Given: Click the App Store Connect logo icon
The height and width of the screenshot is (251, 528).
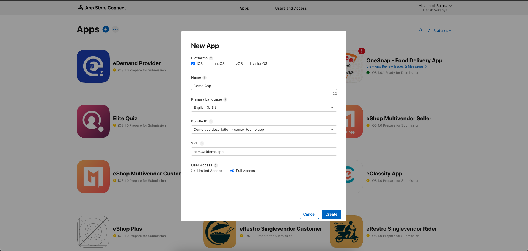Looking at the screenshot, I should click(81, 8).
